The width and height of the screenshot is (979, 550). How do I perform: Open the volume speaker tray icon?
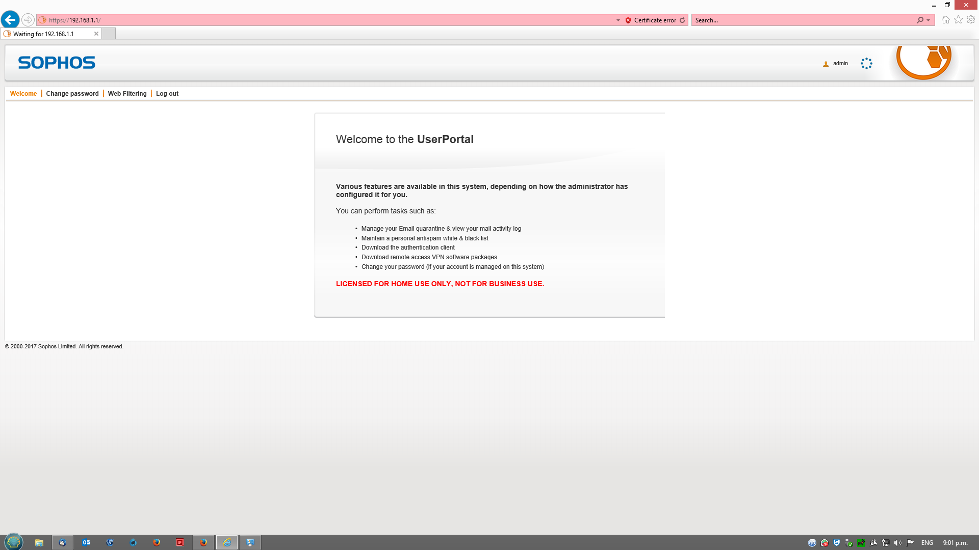[x=898, y=543]
